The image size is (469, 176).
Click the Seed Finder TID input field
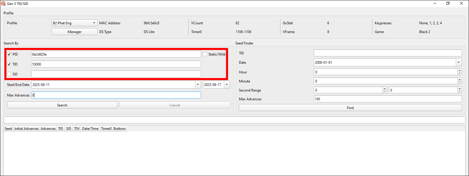coord(388,53)
